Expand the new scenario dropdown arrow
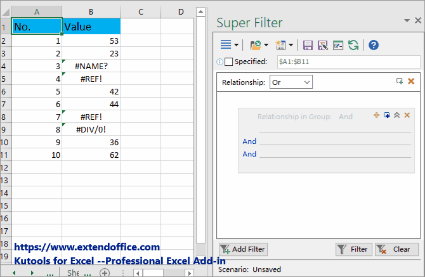 [x=291, y=45]
